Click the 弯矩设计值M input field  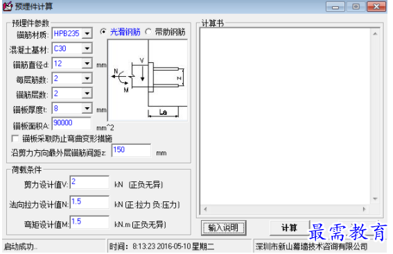89,222
